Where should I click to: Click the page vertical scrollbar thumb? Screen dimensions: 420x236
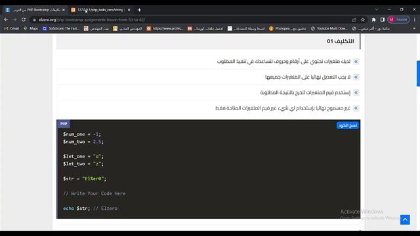418,73
